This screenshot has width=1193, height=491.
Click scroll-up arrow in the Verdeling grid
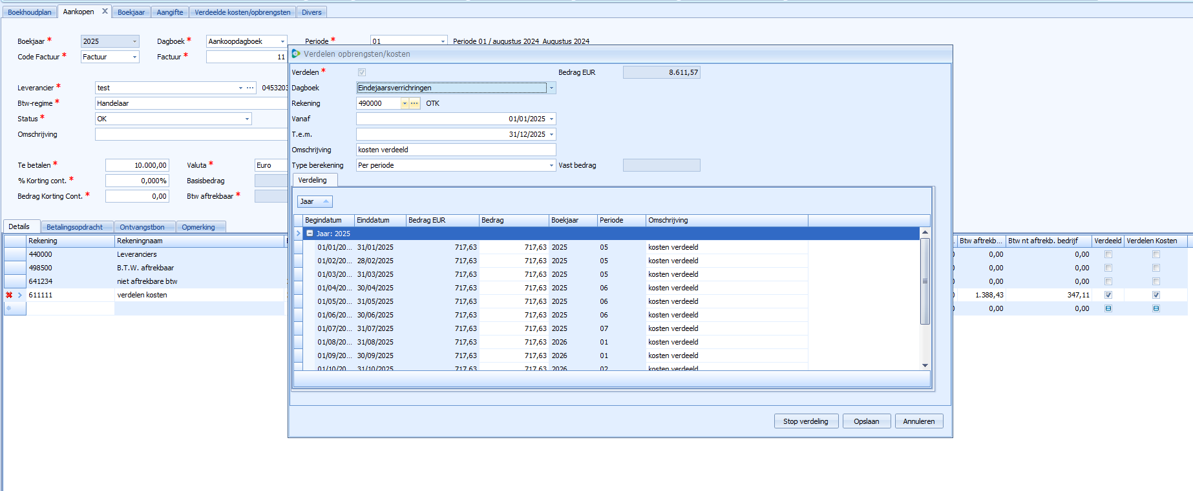point(925,232)
